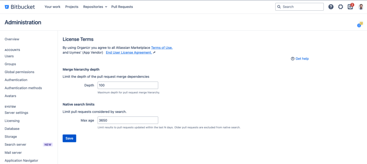Open the Terms of Use link
Viewport: 367px width, 164px height.
coord(162,48)
